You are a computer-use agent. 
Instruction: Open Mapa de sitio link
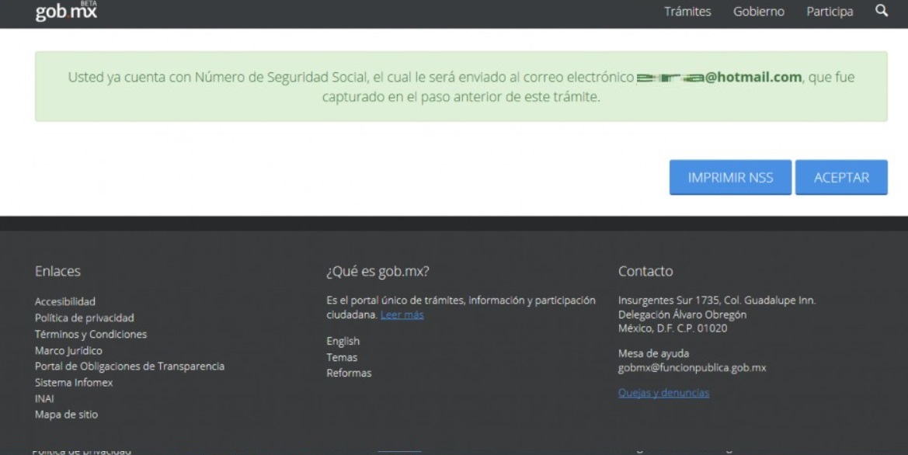67,414
